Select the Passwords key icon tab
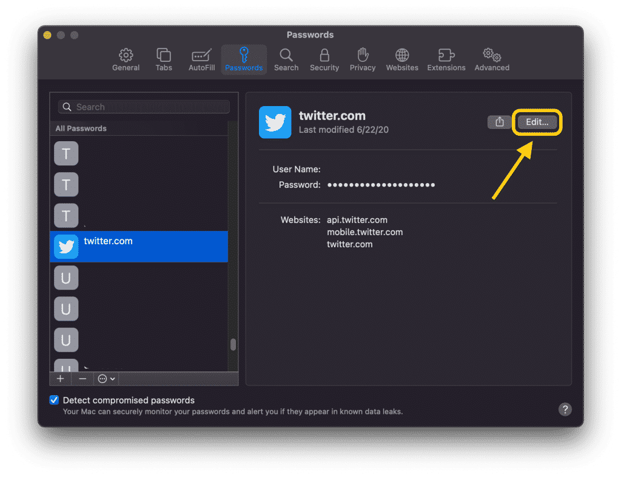The height and width of the screenshot is (477, 621). coord(244,60)
